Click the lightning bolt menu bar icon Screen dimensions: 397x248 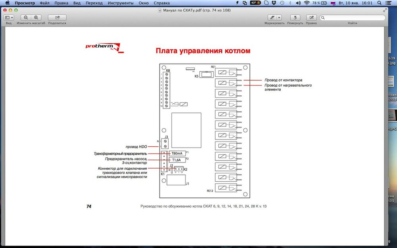point(237,3)
